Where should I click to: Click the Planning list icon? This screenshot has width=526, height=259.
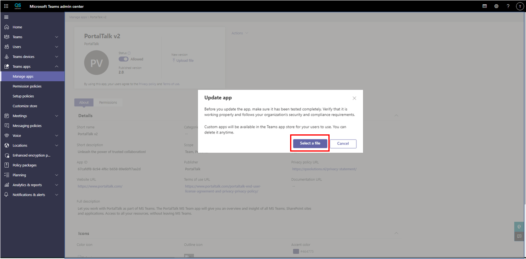point(6,175)
